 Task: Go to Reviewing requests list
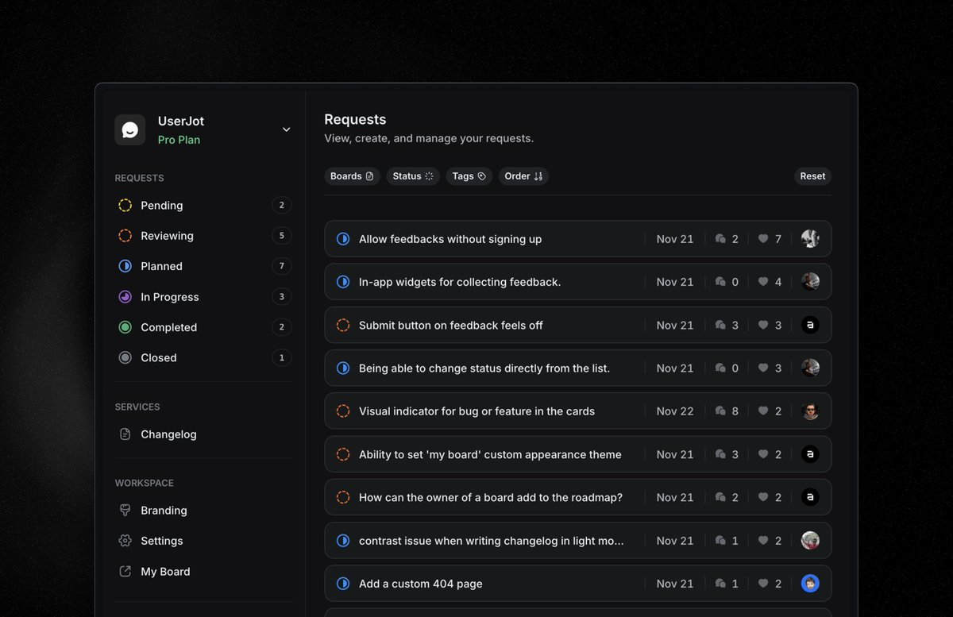(167, 236)
